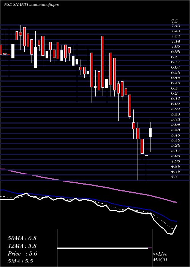Viewport: 190px width, 267px height.
Task: Click the 5MA : 5.5 label
Action: click(x=21, y=261)
